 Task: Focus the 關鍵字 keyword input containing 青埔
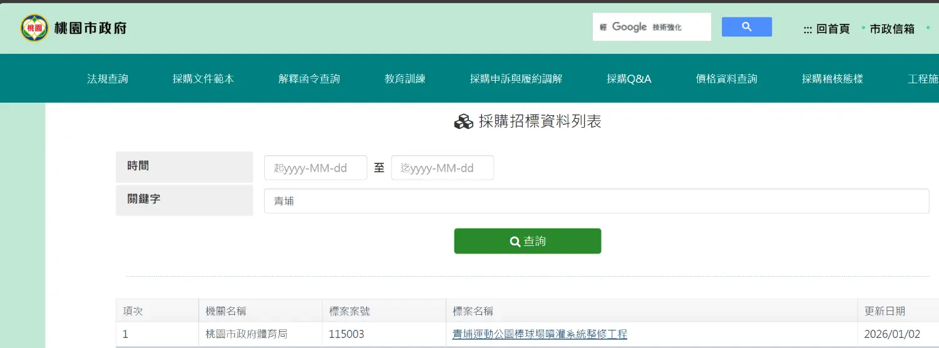coord(596,201)
